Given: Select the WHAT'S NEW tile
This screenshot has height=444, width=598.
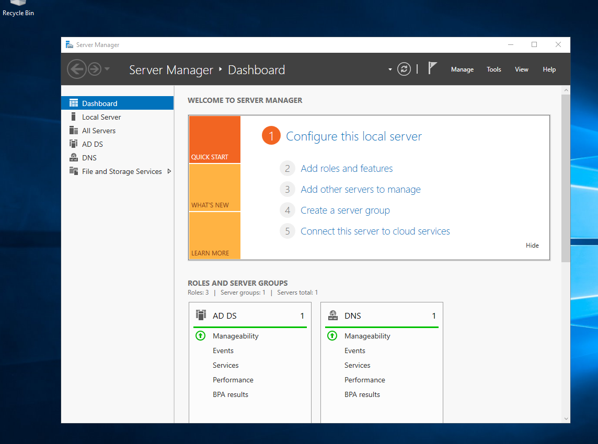Looking at the screenshot, I should (x=214, y=188).
